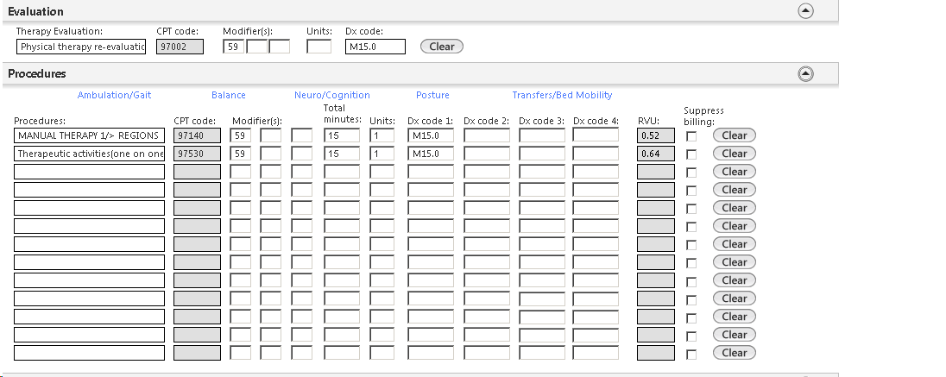This screenshot has height=377, width=946.
Task: Collapse the Evaluation section
Action: pos(805,11)
